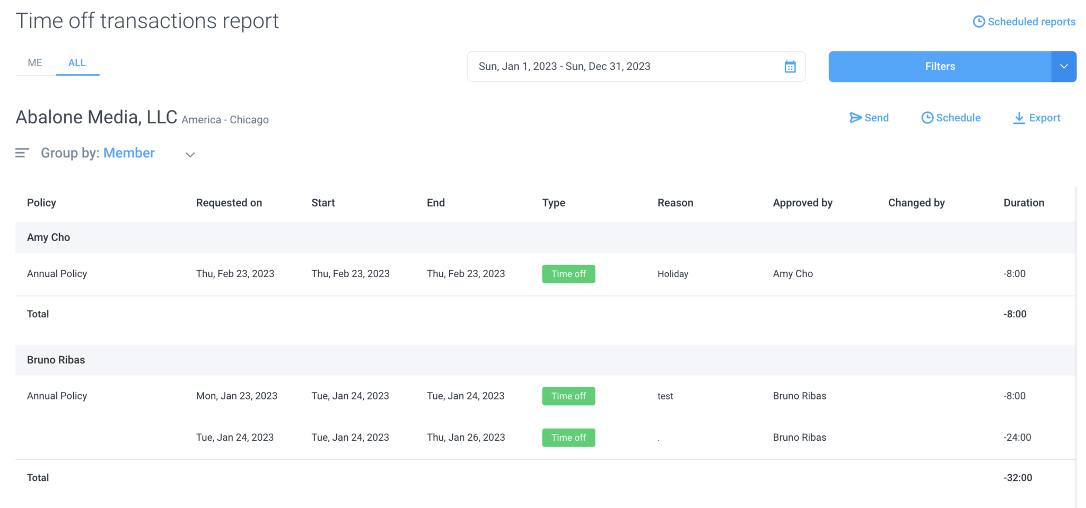This screenshot has width=1086, height=508.
Task: Select the ALL tab
Action: click(x=77, y=63)
